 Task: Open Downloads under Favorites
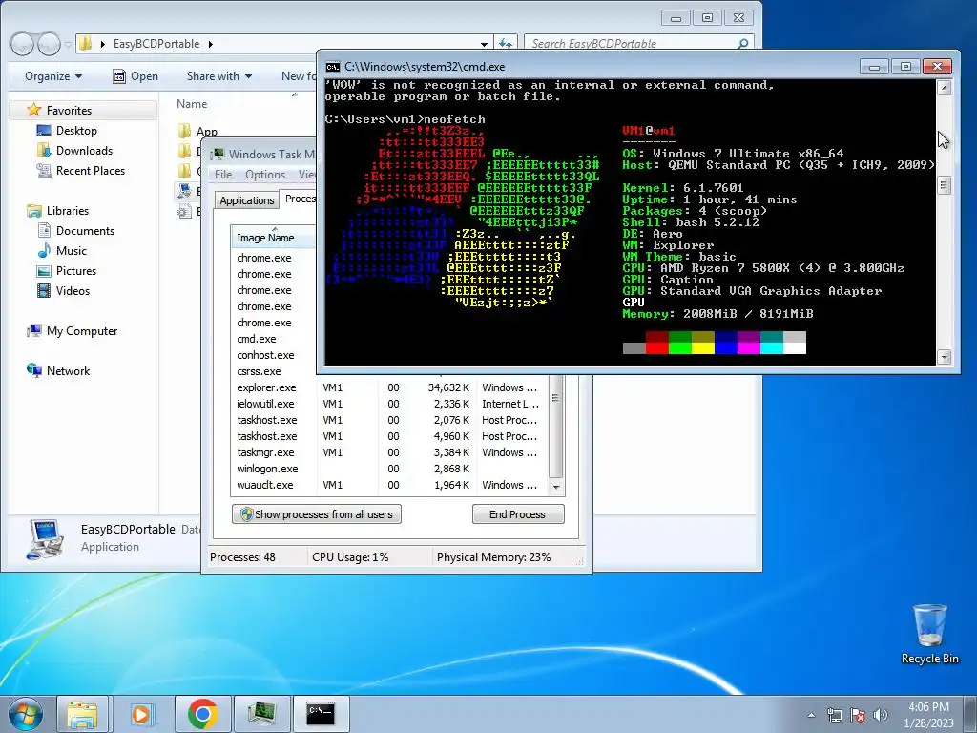(84, 150)
